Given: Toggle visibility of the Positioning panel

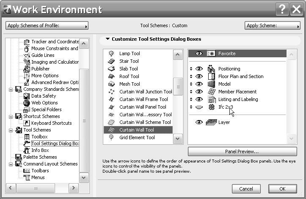Looking at the screenshot, I should click(199, 69).
